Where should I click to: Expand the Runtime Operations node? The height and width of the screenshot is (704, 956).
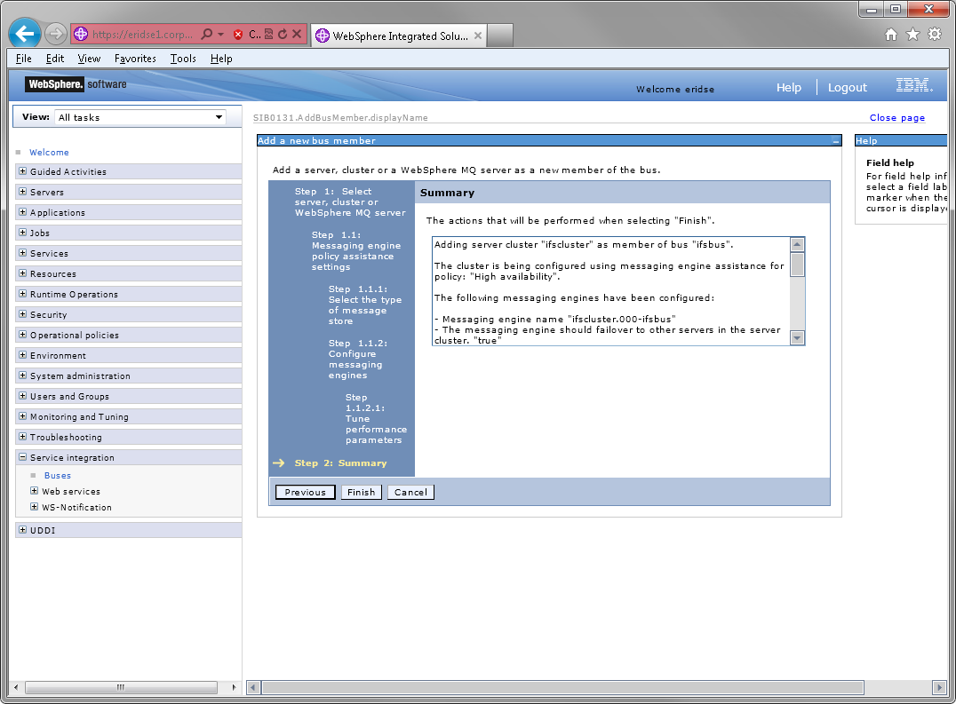[x=22, y=294]
